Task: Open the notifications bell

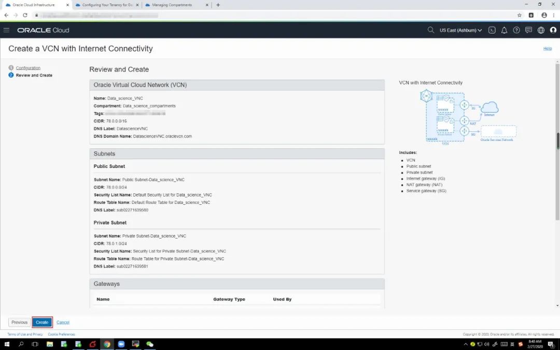Action: click(x=504, y=30)
